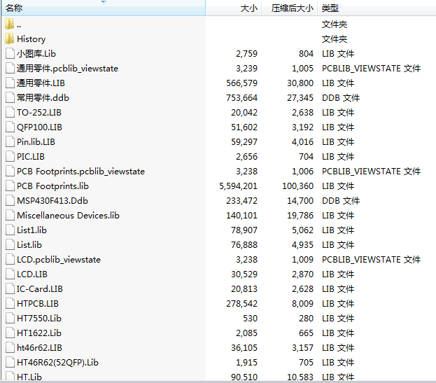Select the List1.lib file icon
Screen dimensions: 436x383
pyautogui.click(x=10, y=230)
